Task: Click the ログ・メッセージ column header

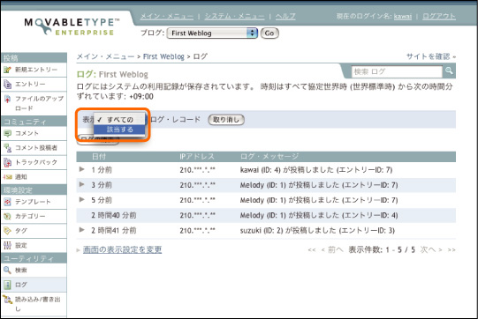Action: coord(269,157)
